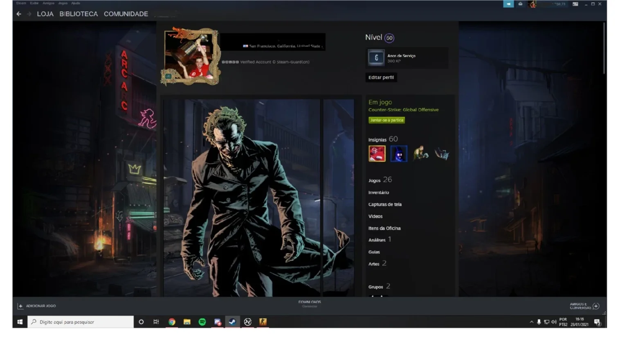Click the Counter-Strike taskbar icon
638x359 pixels.
pyautogui.click(x=263, y=322)
